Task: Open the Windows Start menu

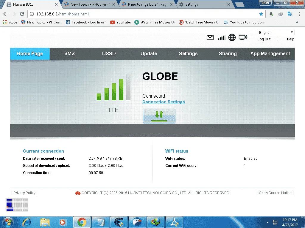Action: click(8, 222)
